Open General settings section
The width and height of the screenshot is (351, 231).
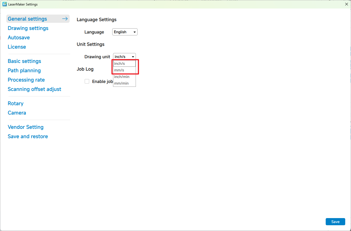[38, 19]
